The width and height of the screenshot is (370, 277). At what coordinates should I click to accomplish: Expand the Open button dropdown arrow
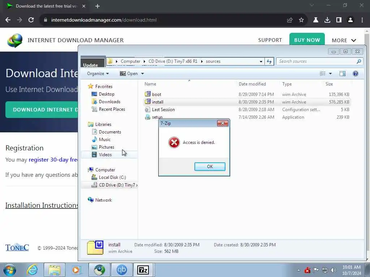click(142, 74)
